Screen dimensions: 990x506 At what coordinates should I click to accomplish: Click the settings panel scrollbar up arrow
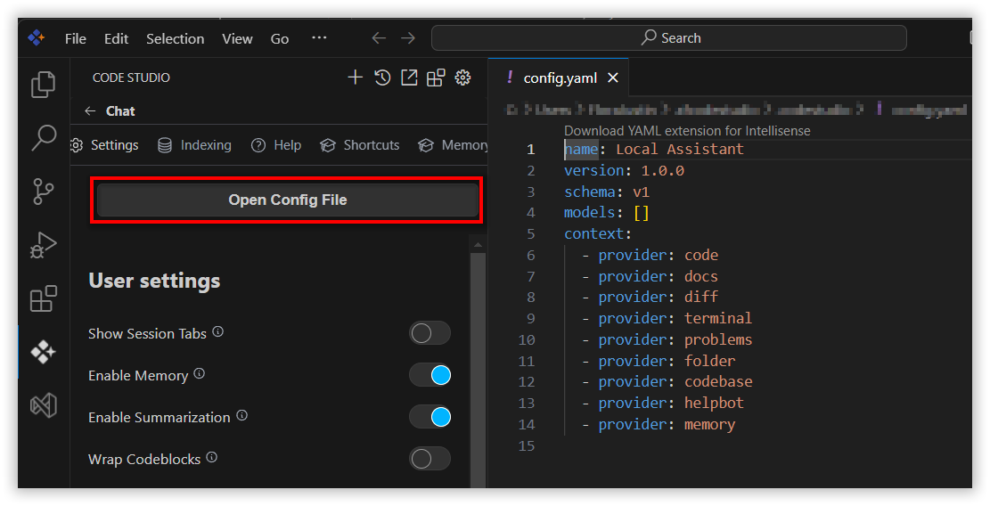(478, 244)
